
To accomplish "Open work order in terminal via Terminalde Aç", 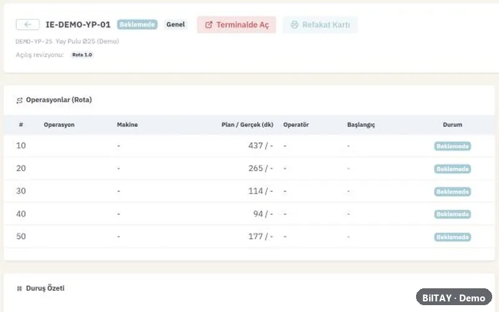I will (236, 25).
